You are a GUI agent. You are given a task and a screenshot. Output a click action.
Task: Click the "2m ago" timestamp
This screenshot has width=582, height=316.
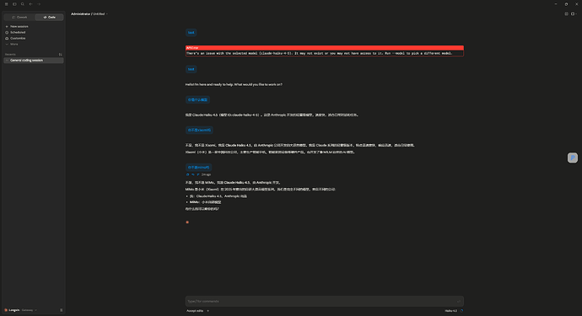[x=206, y=174]
